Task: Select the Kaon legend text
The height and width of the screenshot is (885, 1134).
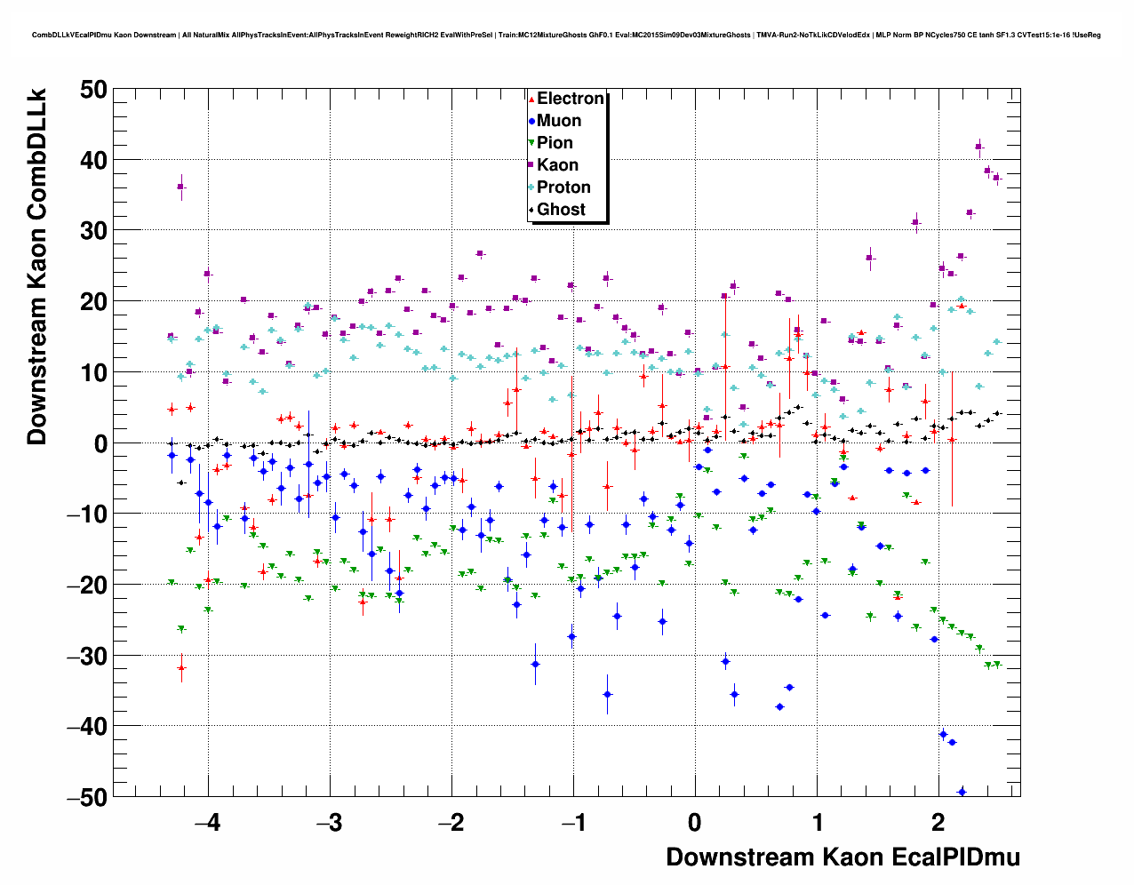Action: point(557,165)
